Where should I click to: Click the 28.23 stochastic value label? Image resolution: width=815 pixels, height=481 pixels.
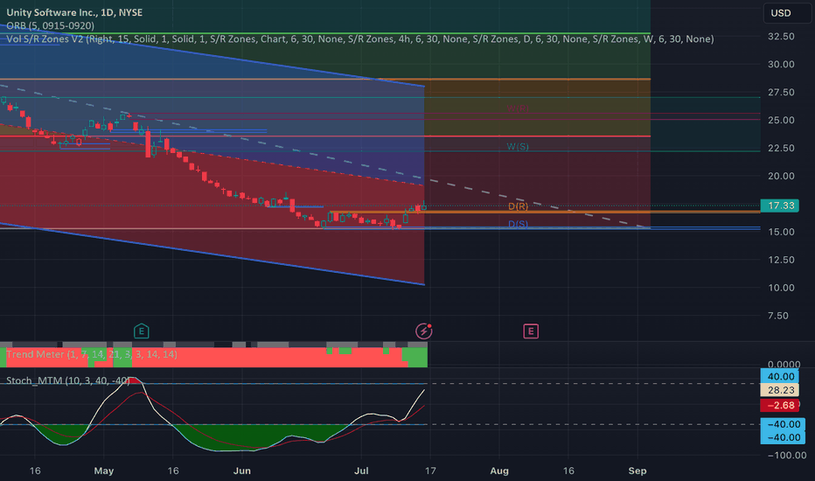click(x=780, y=390)
